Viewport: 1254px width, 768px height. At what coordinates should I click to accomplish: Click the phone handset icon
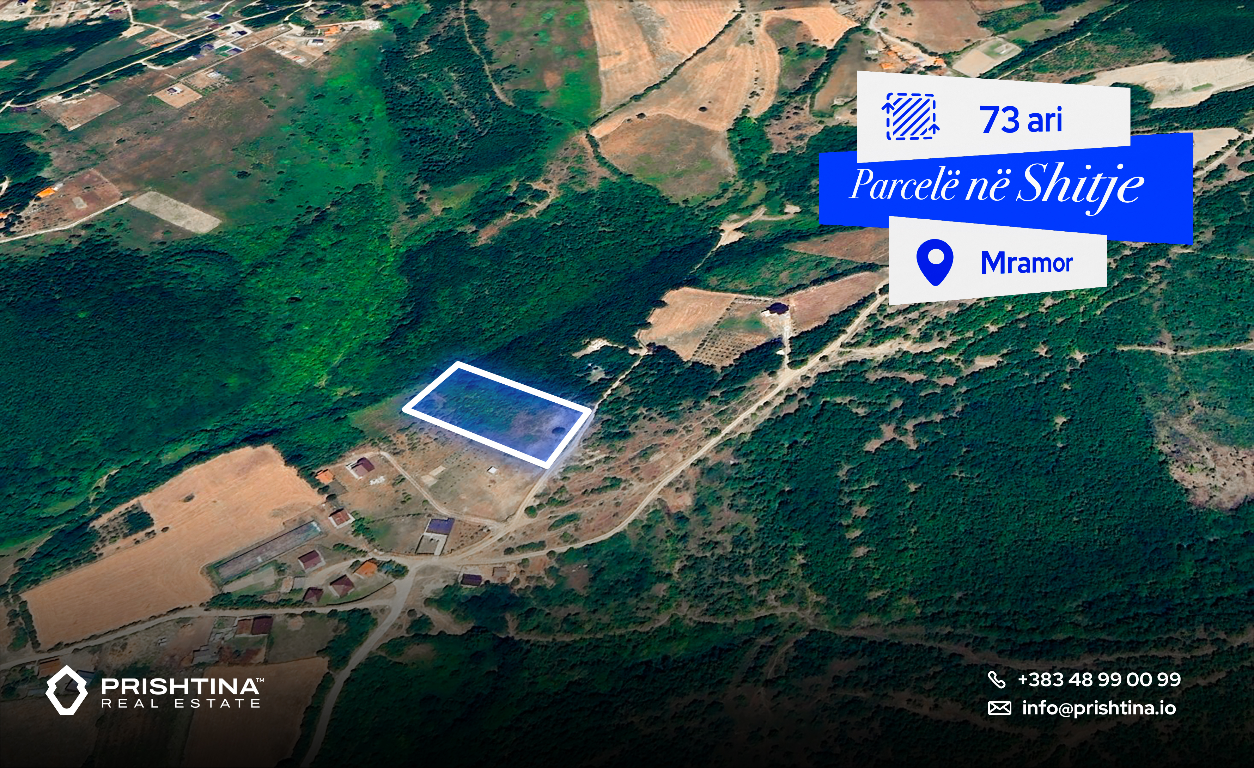(997, 679)
